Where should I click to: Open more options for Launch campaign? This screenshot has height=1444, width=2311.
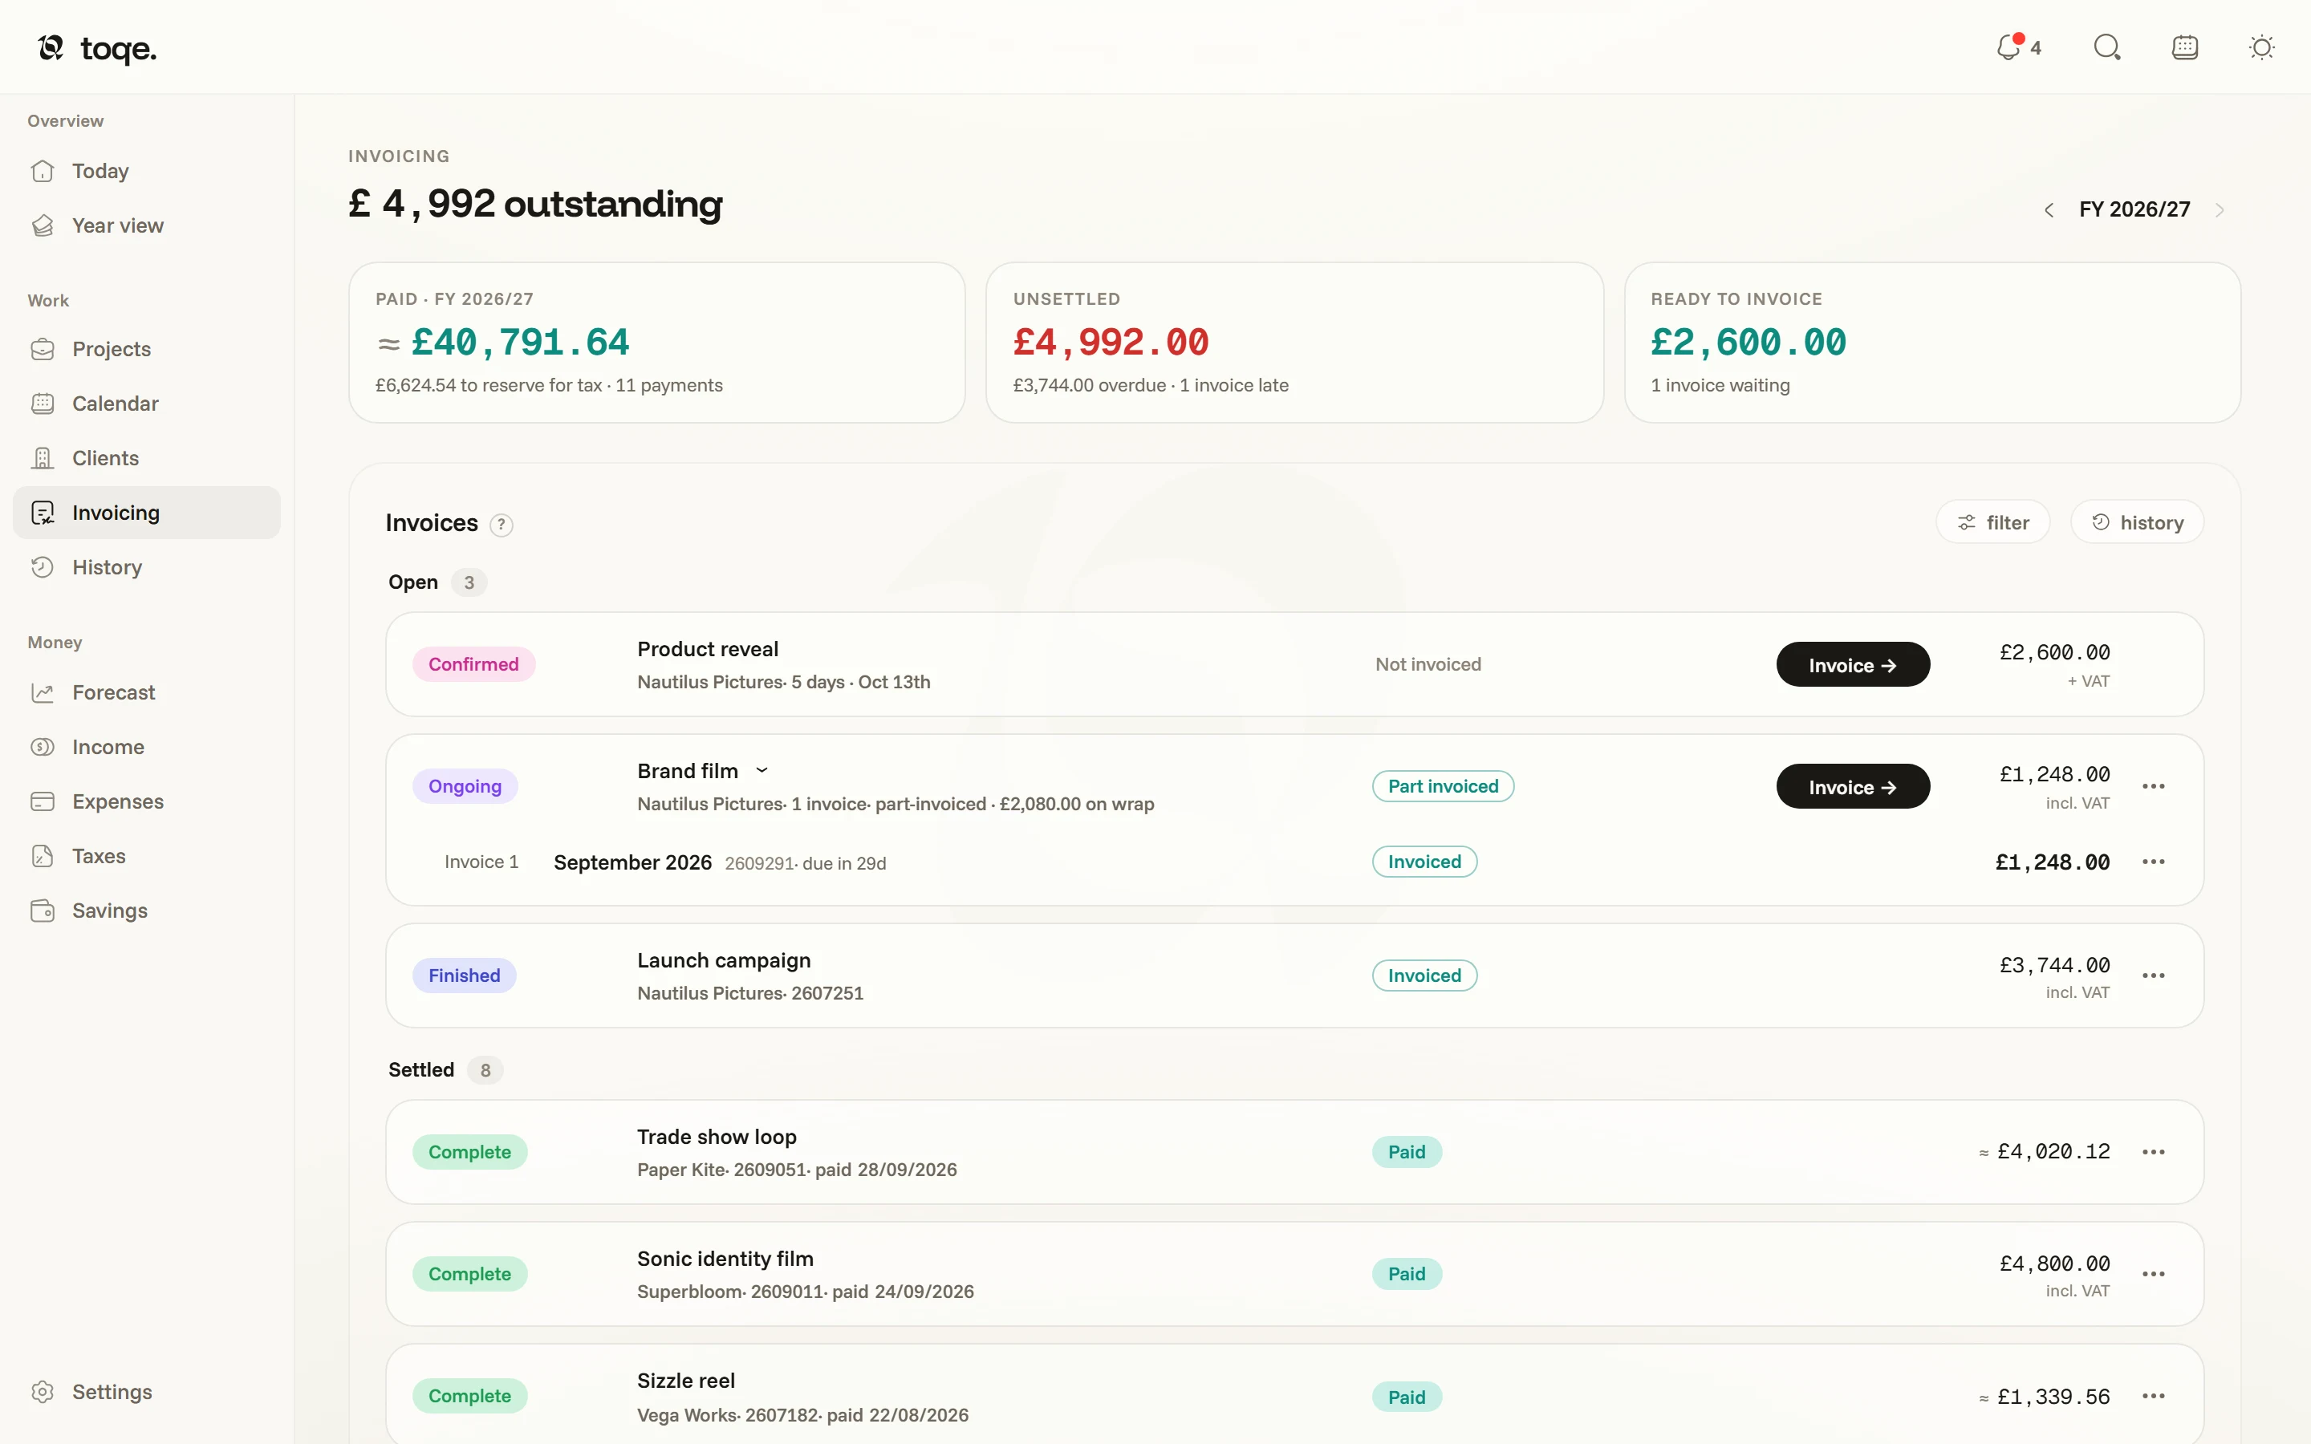pyautogui.click(x=2154, y=975)
